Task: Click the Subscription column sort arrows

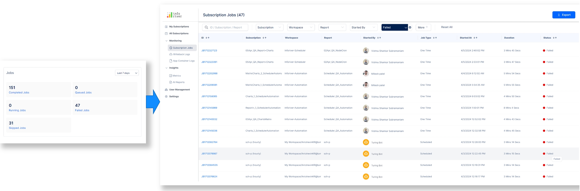Action: (x=264, y=38)
